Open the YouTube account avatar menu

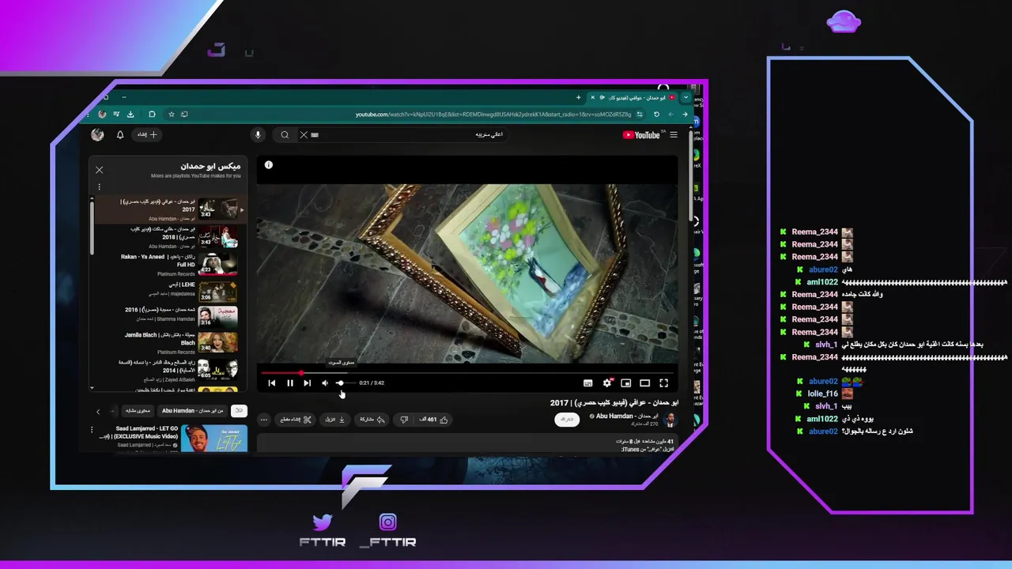[97, 135]
